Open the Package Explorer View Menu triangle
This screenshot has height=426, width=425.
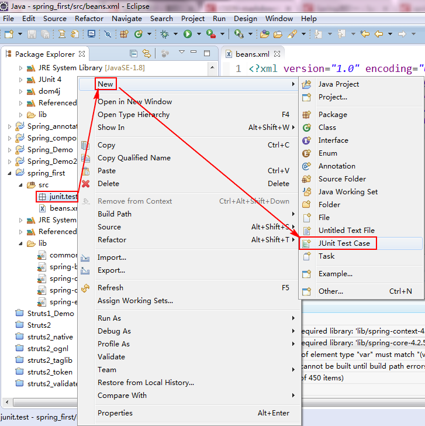tap(182, 52)
